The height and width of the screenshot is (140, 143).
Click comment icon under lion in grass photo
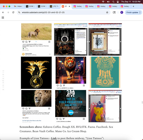pos(26,42)
